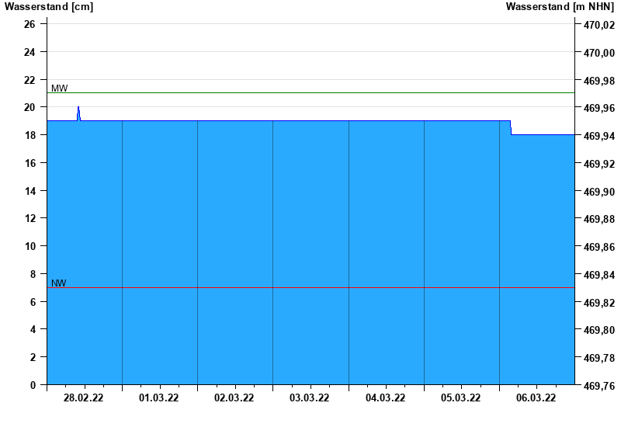Click the 470,00 value on right axis

(x=599, y=53)
